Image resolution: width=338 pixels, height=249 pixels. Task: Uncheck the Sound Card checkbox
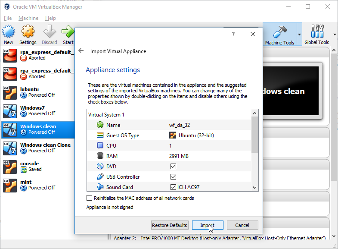173,187
